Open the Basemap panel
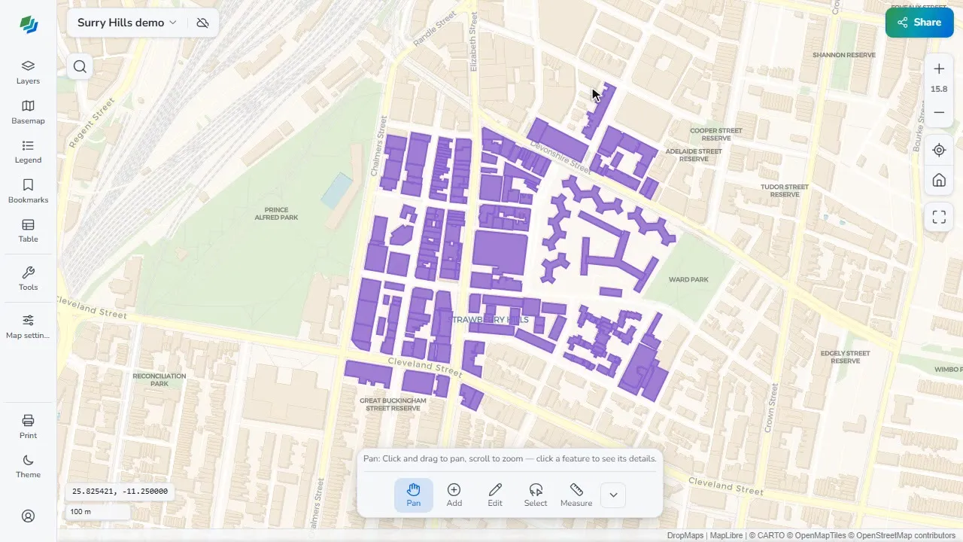This screenshot has height=542, width=963. pyautogui.click(x=28, y=112)
